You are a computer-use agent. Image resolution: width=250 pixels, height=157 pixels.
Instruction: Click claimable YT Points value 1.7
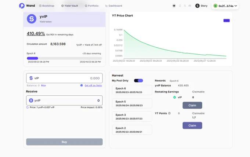pos(194,117)
